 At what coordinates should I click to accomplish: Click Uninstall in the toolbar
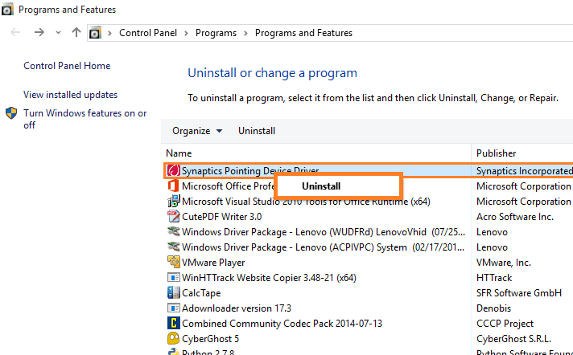coord(257,131)
